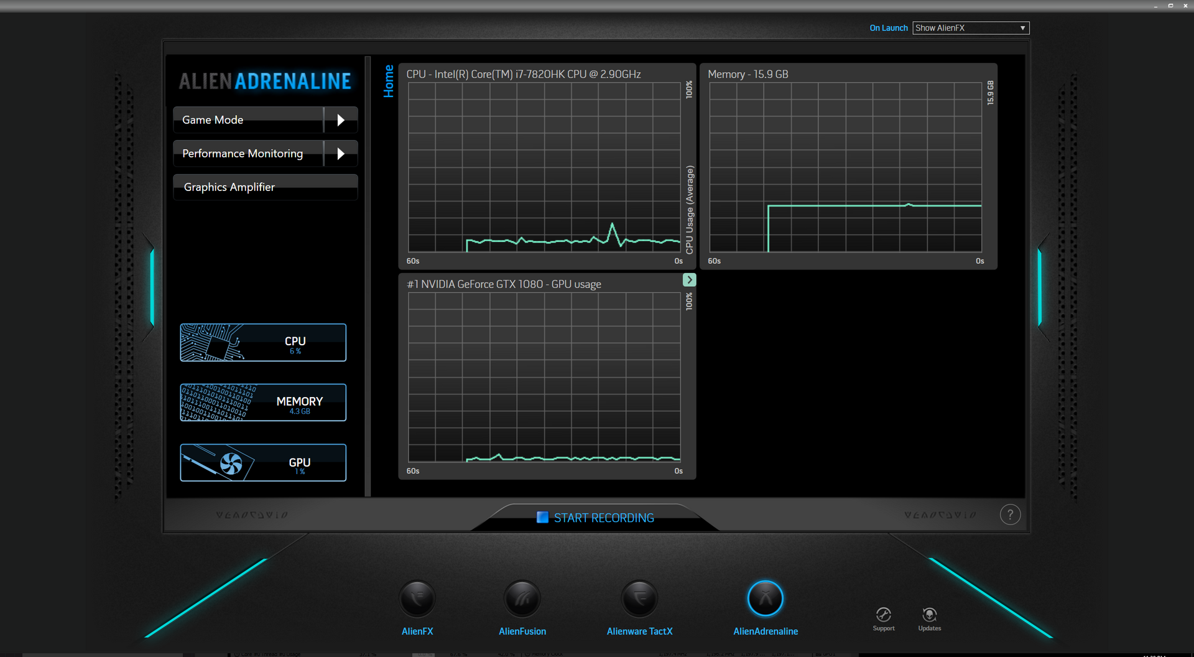Click the green chevron on GPU graph

pos(689,280)
